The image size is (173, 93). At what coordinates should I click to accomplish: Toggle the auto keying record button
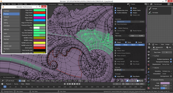pos(65,84)
